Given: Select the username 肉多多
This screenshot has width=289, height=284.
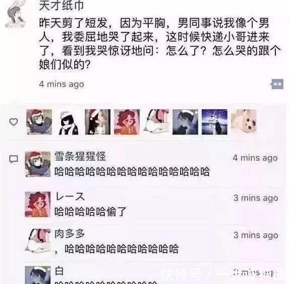Looking at the screenshot, I should point(70,234).
